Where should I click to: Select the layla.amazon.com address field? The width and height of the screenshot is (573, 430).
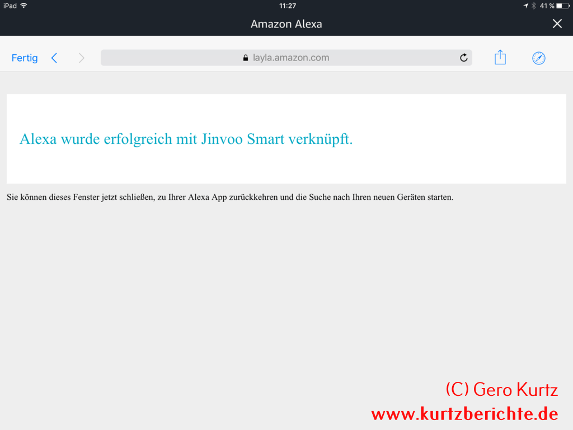(290, 58)
